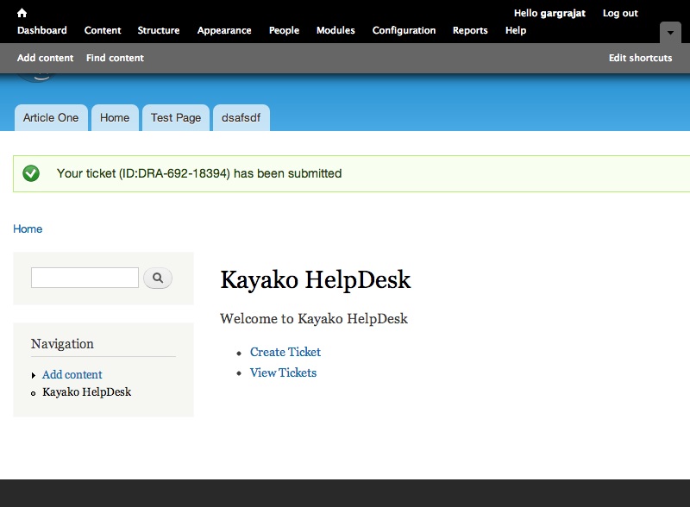Go to the Structure menu
690x507 pixels.
(159, 30)
